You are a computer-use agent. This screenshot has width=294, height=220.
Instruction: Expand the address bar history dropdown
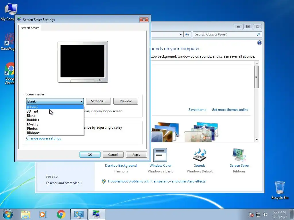click(181, 34)
